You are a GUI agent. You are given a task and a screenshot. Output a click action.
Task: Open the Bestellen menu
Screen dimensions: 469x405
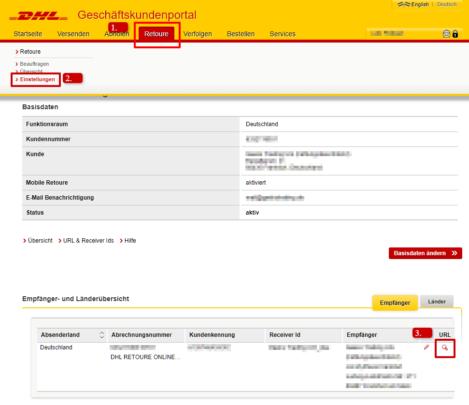click(x=241, y=34)
